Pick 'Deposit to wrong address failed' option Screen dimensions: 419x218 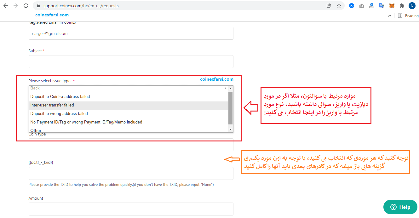click(59, 114)
